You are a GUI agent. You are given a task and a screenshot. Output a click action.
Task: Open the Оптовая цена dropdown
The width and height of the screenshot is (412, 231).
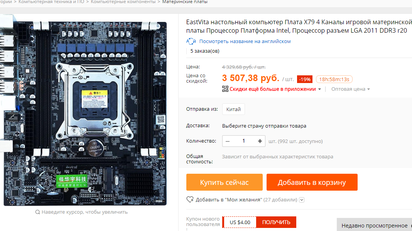tap(351, 89)
